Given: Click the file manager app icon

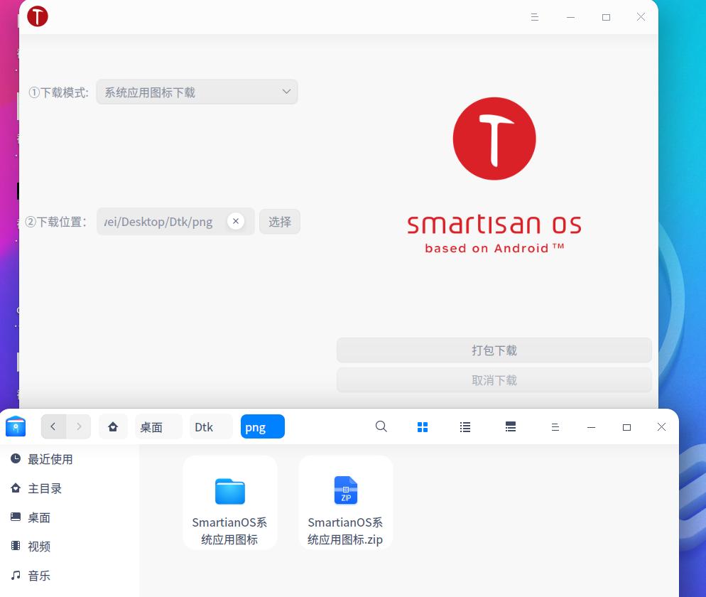Looking at the screenshot, I should point(16,426).
